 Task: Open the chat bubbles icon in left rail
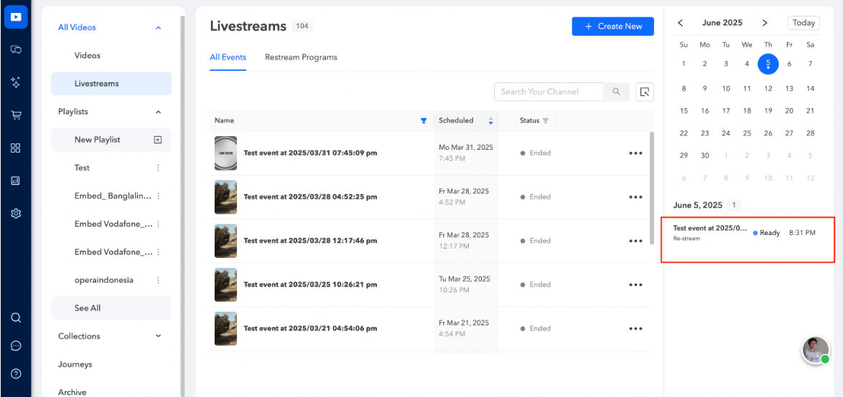coord(16,50)
